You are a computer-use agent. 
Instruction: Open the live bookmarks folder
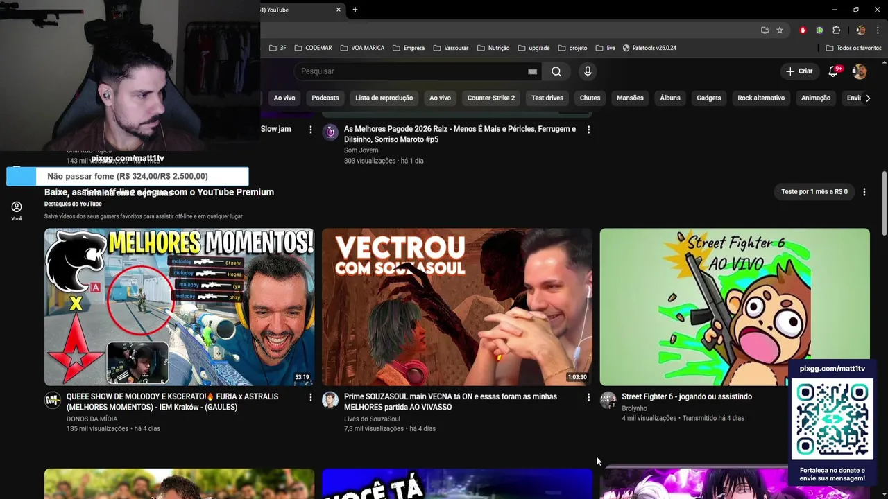click(x=605, y=48)
